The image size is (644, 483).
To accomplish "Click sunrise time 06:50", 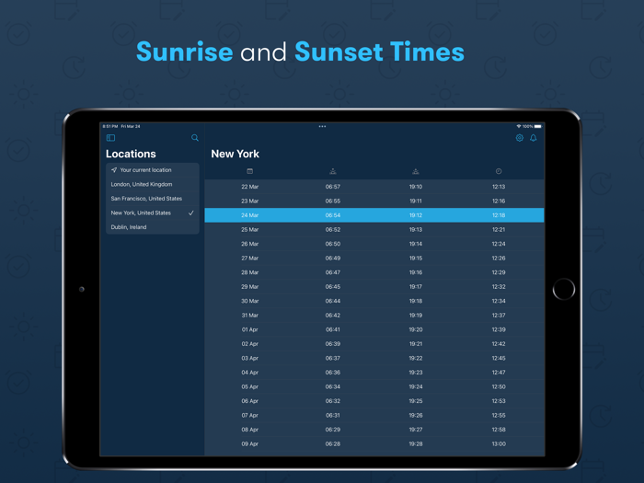I will (333, 244).
